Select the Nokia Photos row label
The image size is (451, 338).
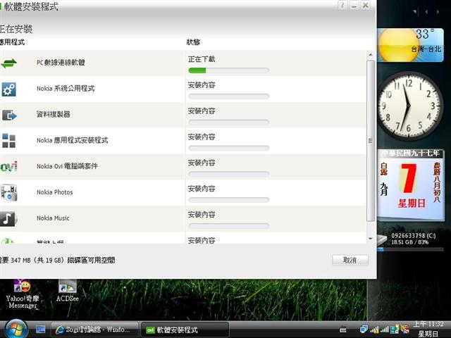55,192
